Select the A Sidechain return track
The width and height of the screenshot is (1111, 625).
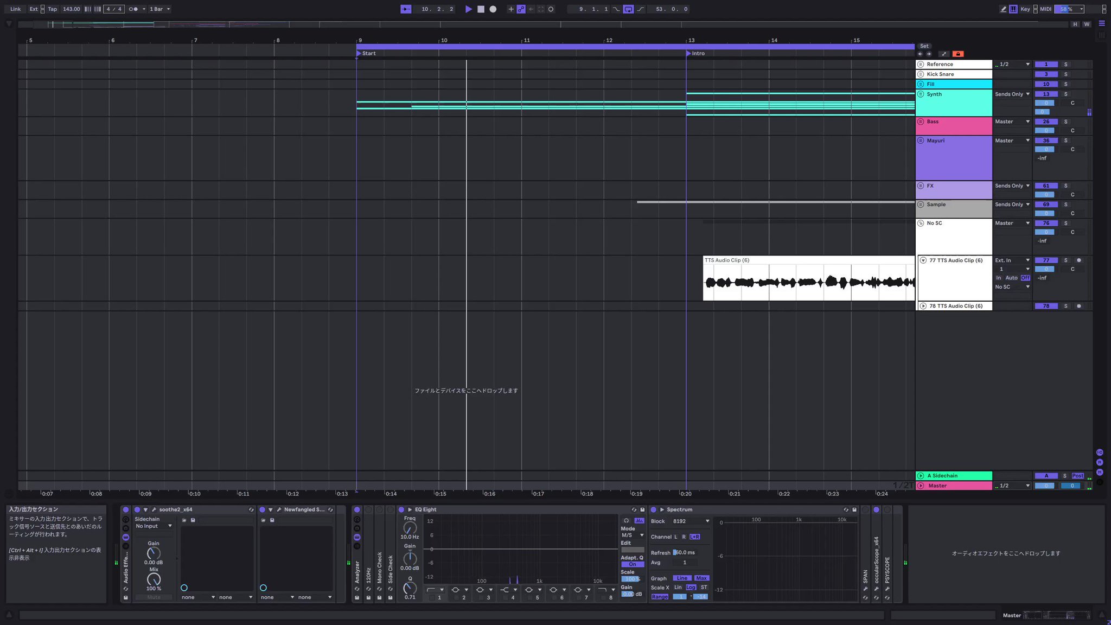tap(954, 476)
